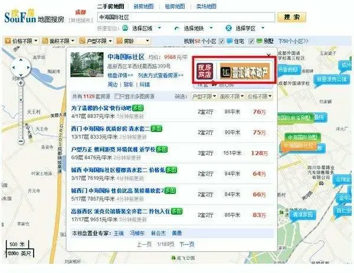Click the 选择学区 blue icon
The width and height of the screenshot is (354, 273).
pos(229,28)
